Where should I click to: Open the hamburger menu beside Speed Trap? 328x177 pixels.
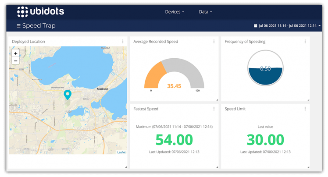point(19,26)
